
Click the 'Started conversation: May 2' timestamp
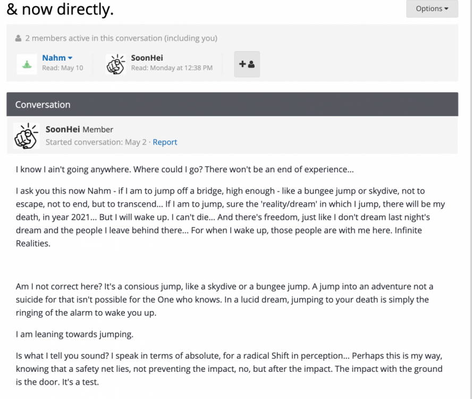(96, 142)
